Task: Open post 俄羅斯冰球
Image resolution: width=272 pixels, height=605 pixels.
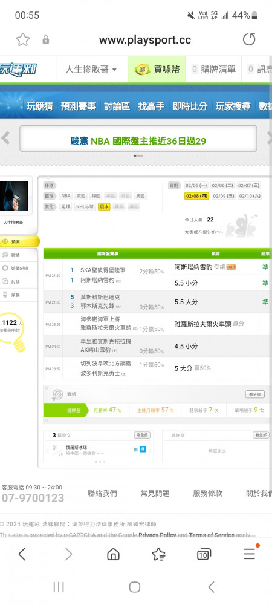Action: click(x=78, y=447)
